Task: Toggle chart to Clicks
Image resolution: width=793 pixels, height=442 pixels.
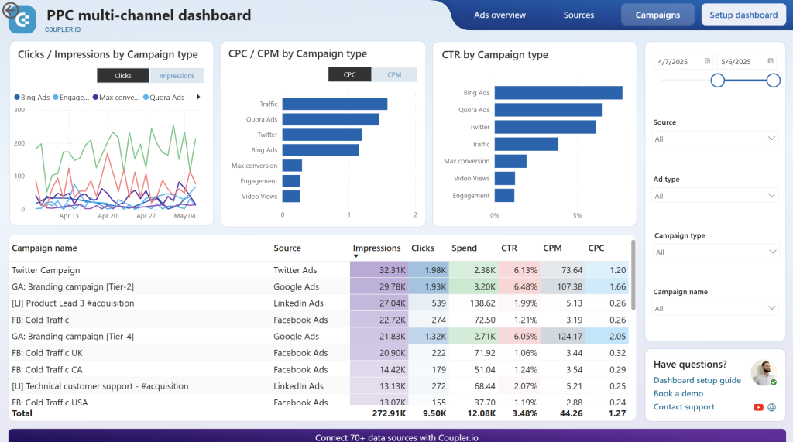Action: (123, 75)
